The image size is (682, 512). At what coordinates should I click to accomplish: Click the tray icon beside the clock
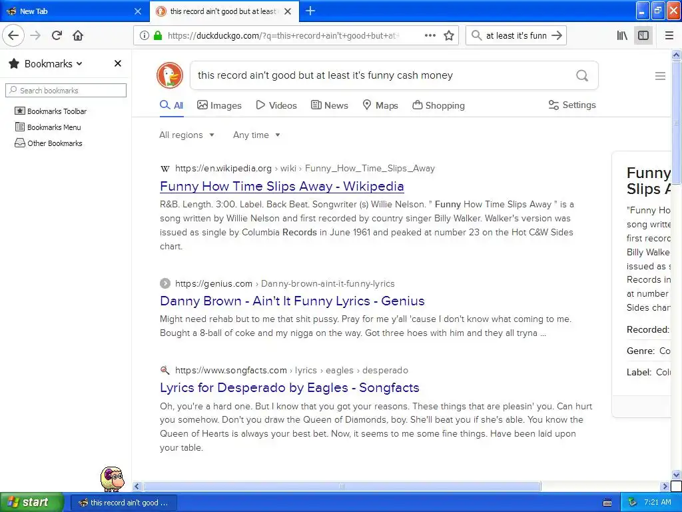(633, 502)
